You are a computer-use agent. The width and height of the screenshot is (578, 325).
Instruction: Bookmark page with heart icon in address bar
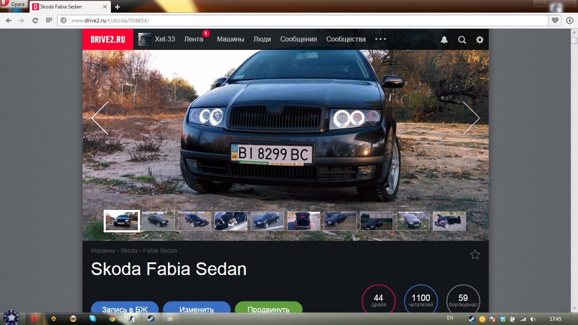coord(555,20)
